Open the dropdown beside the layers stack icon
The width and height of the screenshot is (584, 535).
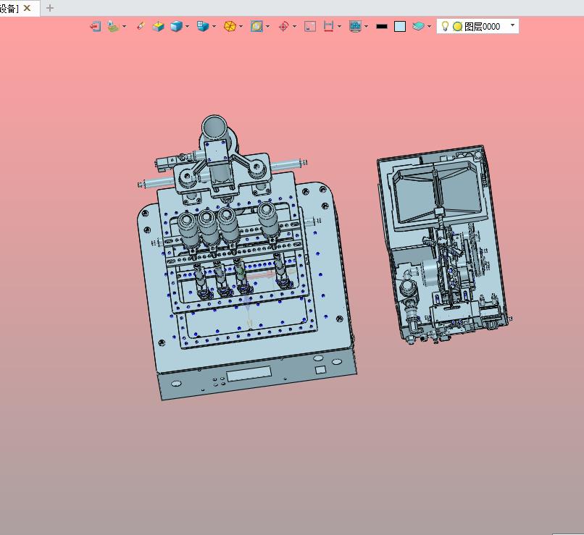click(x=429, y=26)
